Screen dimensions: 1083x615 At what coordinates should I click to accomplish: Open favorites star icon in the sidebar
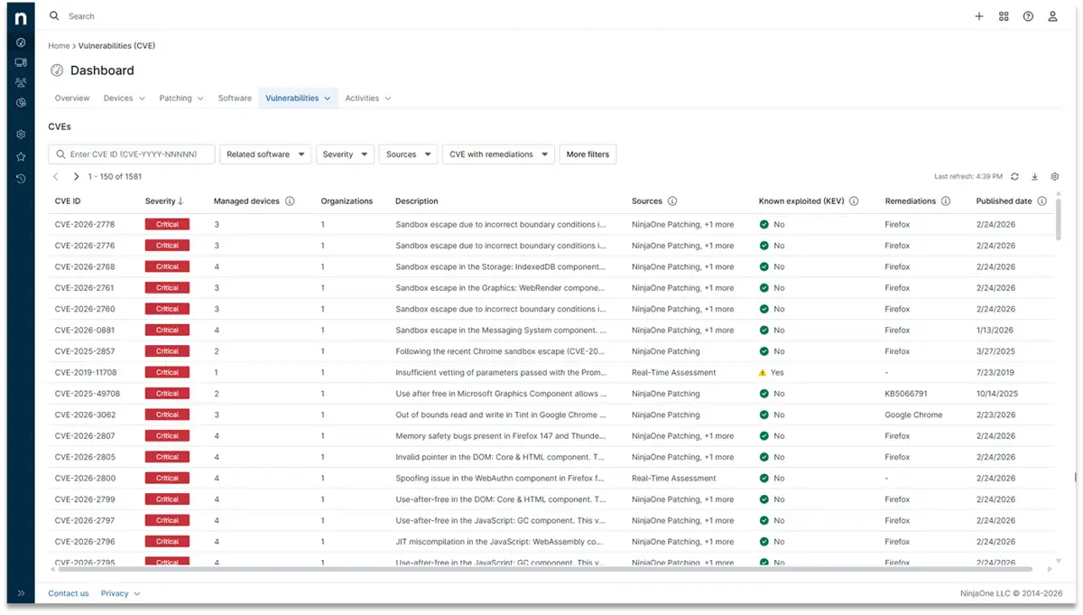click(x=21, y=156)
